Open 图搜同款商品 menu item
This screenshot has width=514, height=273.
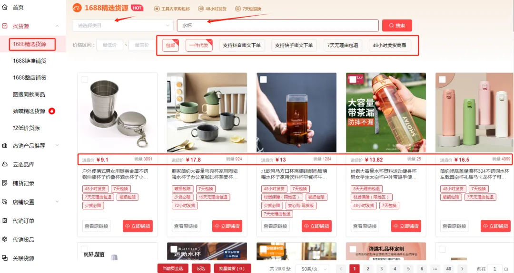[x=29, y=94]
